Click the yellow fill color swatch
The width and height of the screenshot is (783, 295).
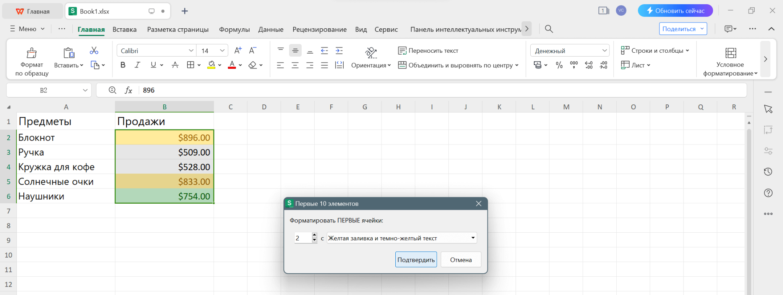pos(211,65)
